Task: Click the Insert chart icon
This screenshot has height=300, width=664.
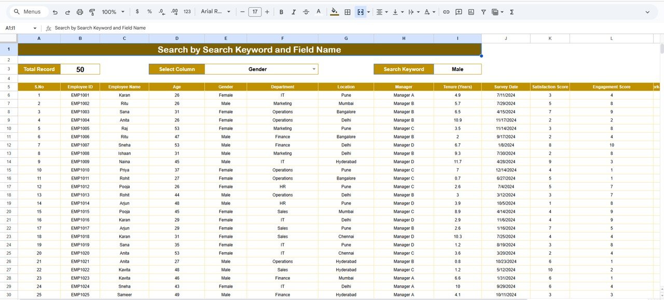Action: pos(471,12)
